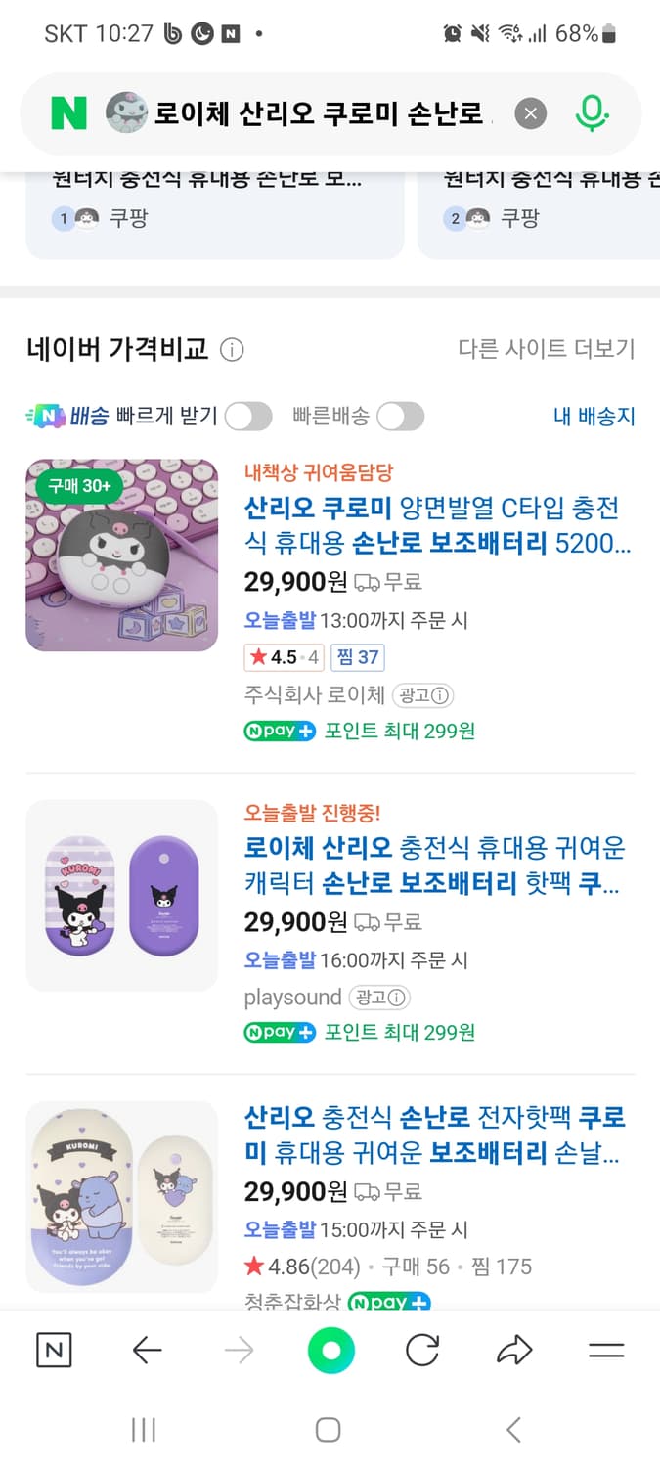The width and height of the screenshot is (660, 1467).
Task: Tap the green N logo in the search bar
Action: (67, 113)
